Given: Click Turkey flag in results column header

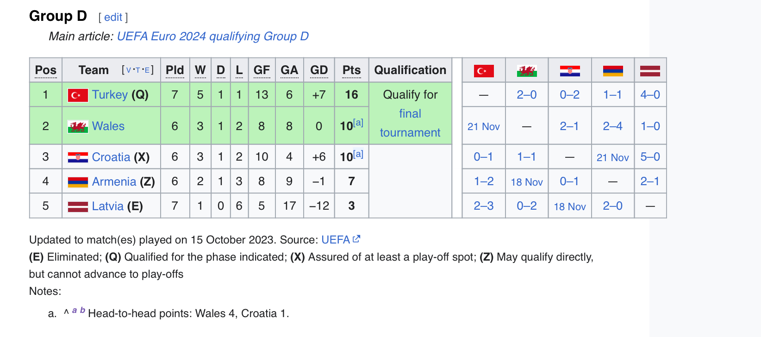Looking at the screenshot, I should coord(484,71).
